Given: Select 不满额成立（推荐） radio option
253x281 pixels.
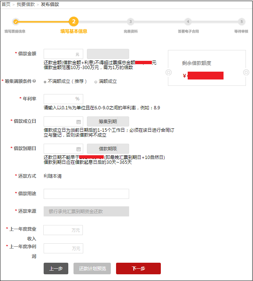Looking at the screenshot, I should tap(45, 82).
